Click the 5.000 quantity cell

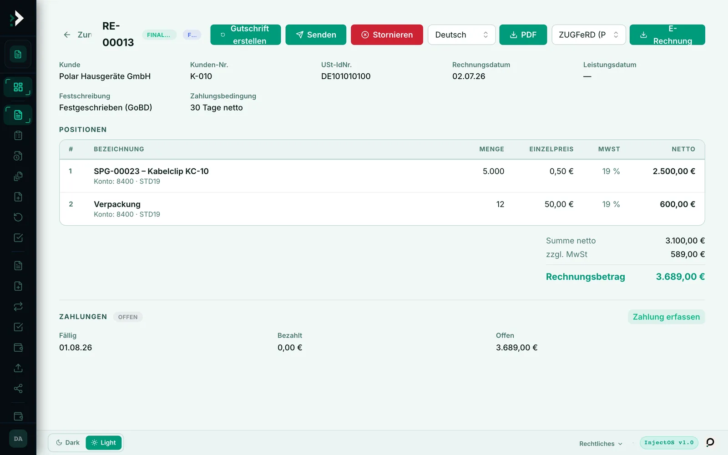pos(493,172)
